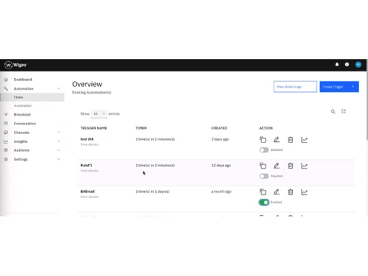Click the '12 days ago' created cell
The height and width of the screenshot is (276, 368).
(221, 166)
